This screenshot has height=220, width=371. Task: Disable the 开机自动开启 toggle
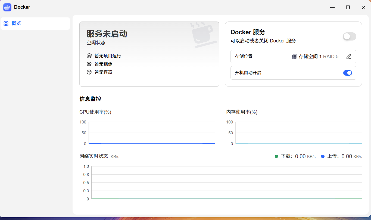[x=348, y=73]
